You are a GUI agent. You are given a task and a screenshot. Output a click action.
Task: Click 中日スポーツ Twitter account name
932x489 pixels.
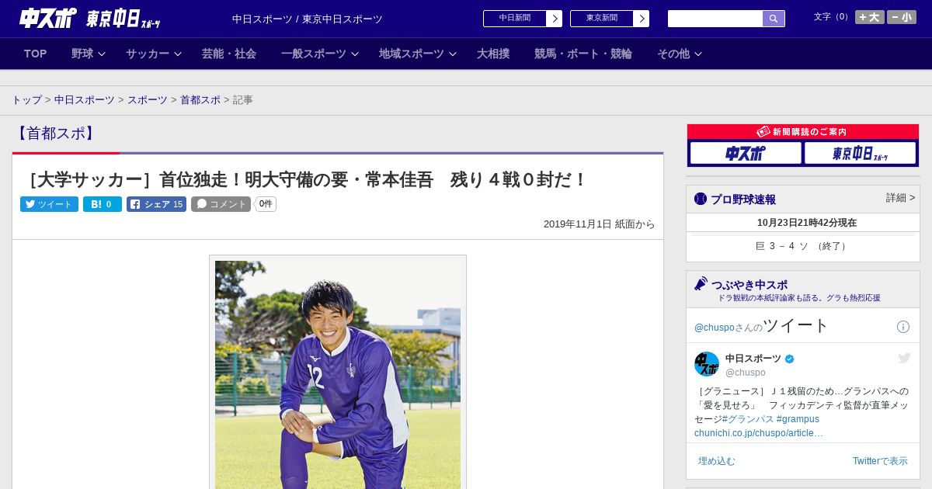click(753, 359)
